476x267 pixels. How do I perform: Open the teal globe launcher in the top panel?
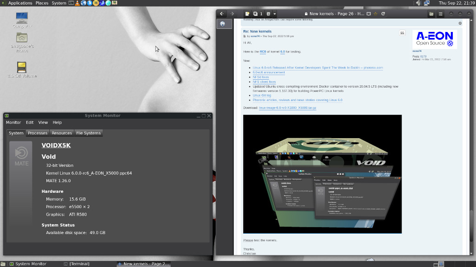[x=108, y=3]
